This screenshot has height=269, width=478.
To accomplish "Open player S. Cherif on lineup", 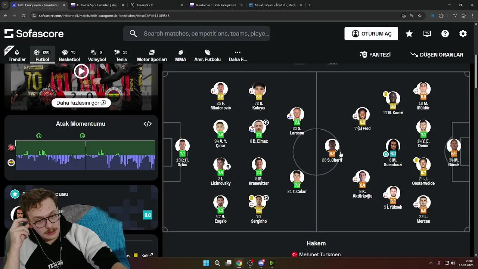I will point(332,151).
